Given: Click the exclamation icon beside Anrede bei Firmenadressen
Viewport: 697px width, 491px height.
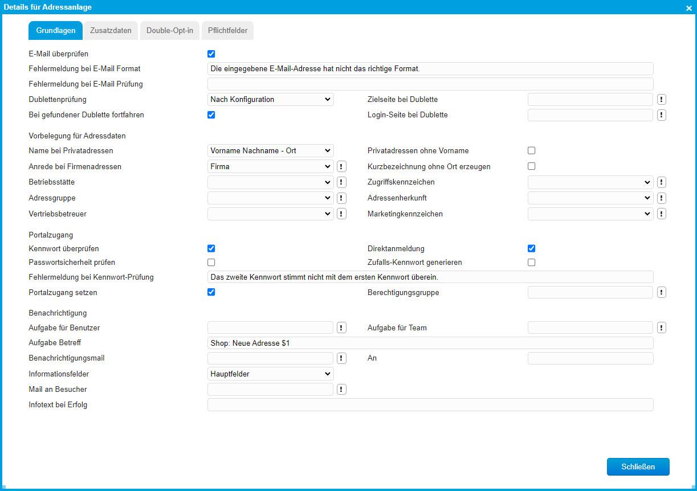Looking at the screenshot, I should [341, 167].
